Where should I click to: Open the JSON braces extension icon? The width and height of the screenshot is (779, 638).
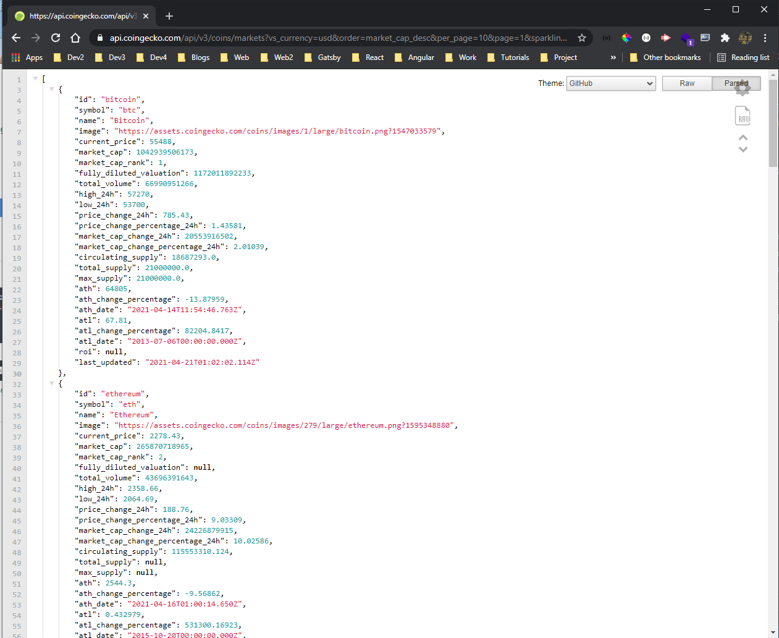click(607, 38)
